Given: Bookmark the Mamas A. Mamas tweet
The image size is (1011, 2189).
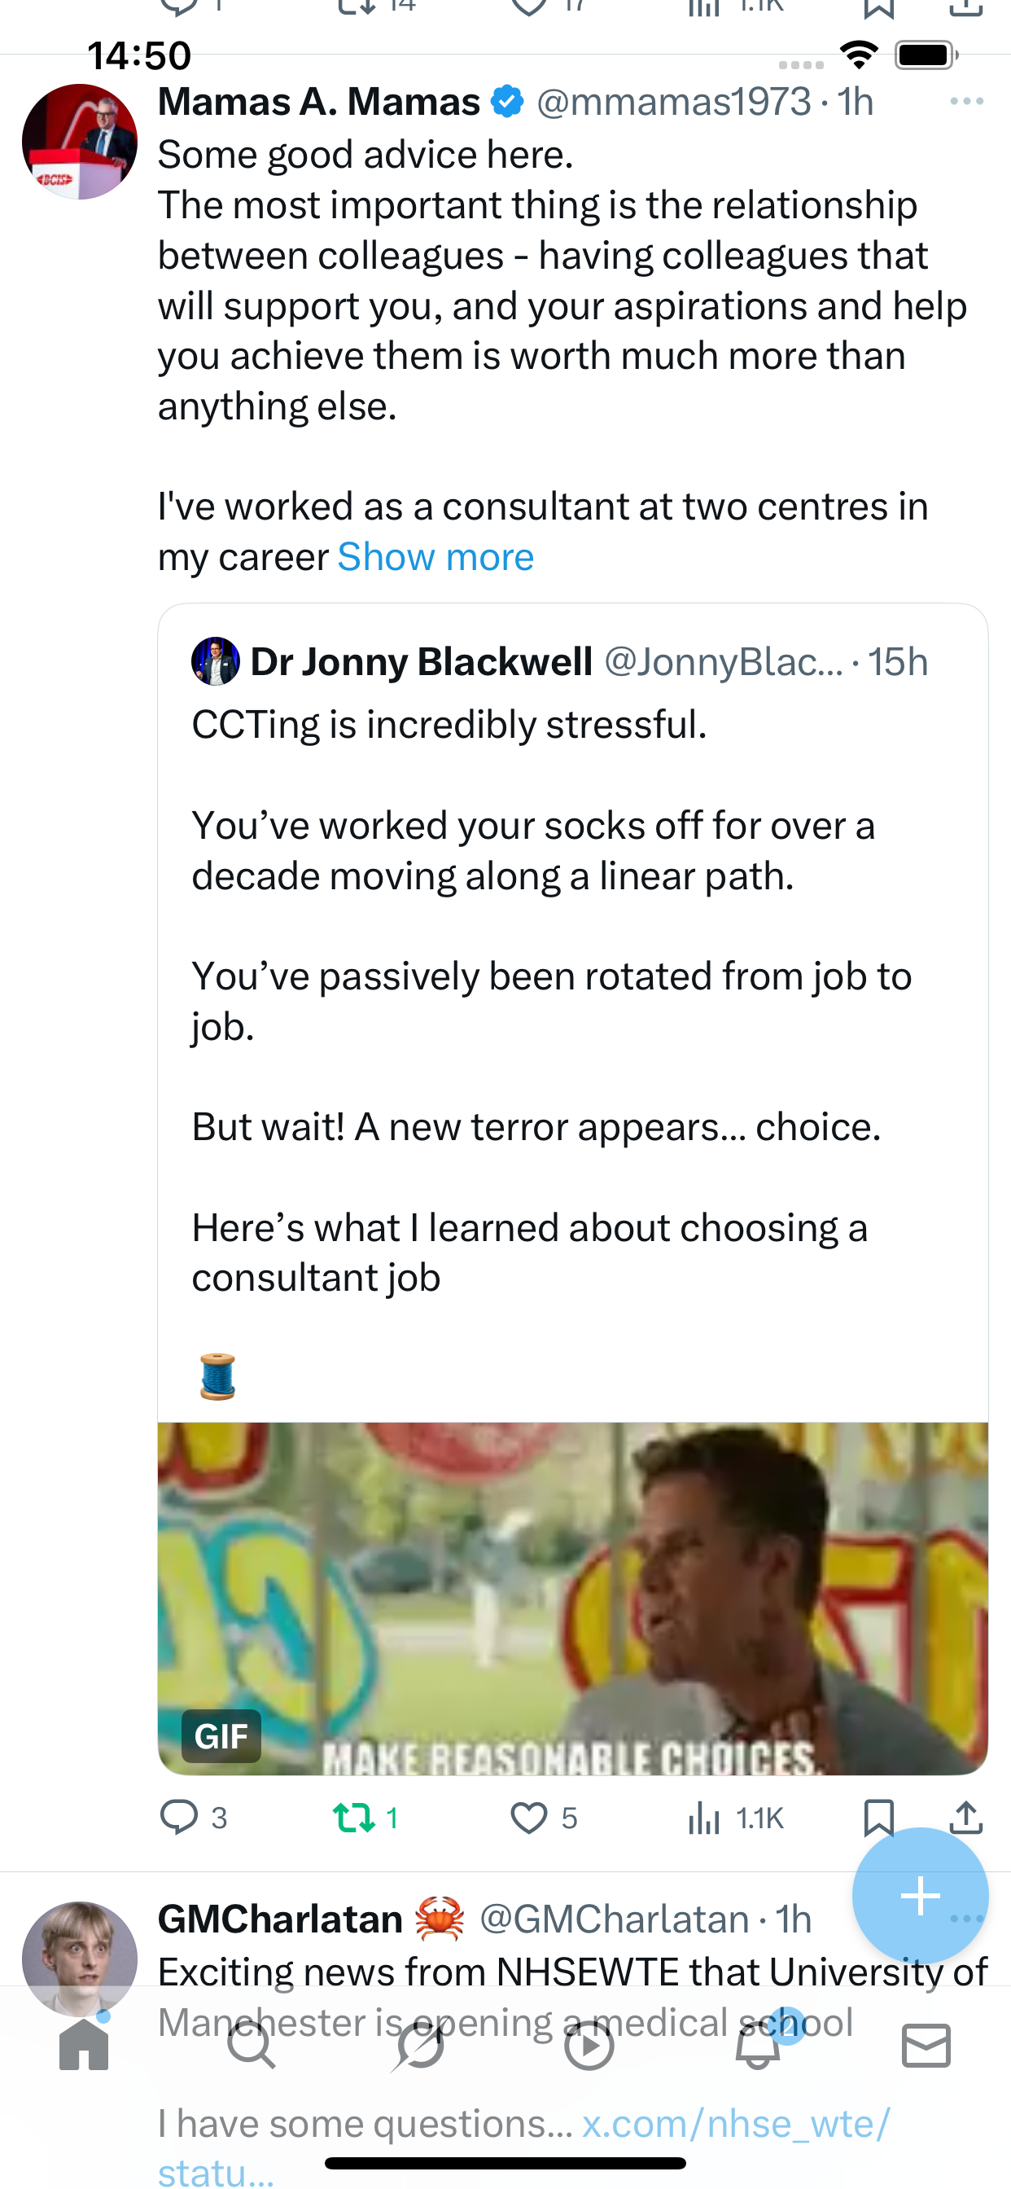Looking at the screenshot, I should coord(878,1818).
